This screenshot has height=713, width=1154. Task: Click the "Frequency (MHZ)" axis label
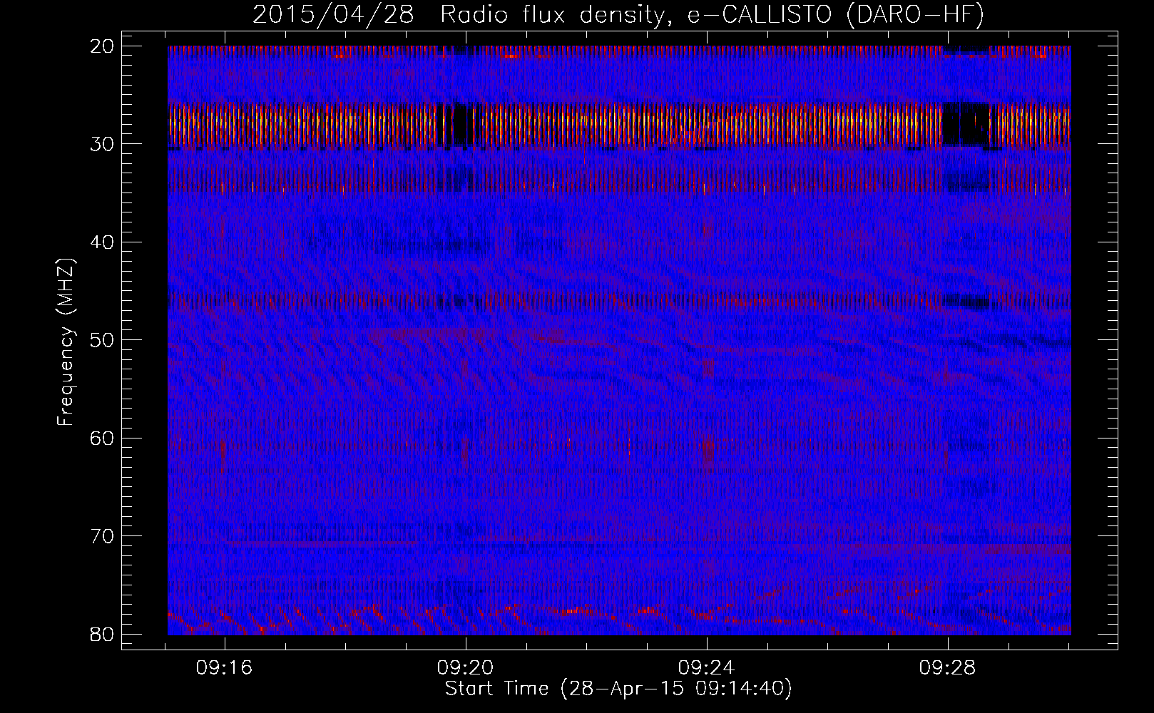(66, 342)
